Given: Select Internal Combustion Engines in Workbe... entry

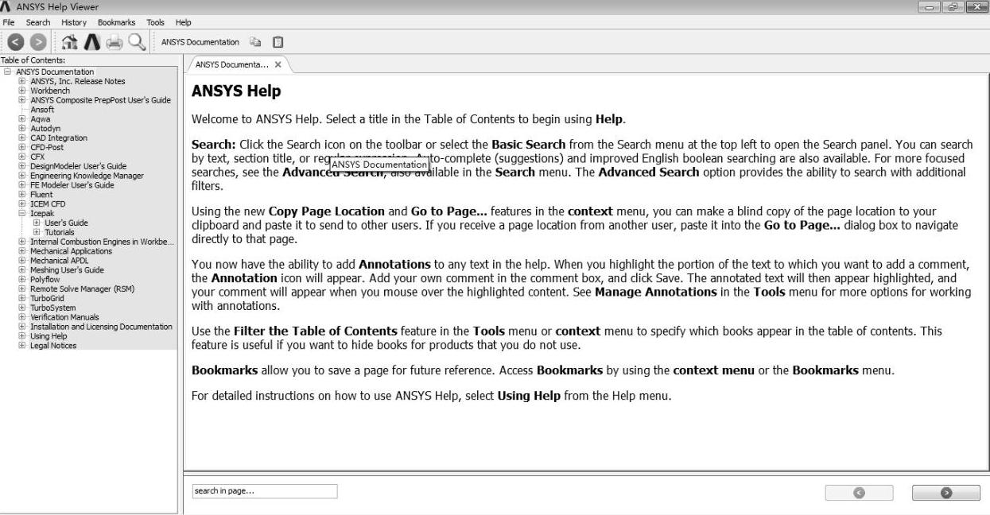Looking at the screenshot, I should 102,242.
